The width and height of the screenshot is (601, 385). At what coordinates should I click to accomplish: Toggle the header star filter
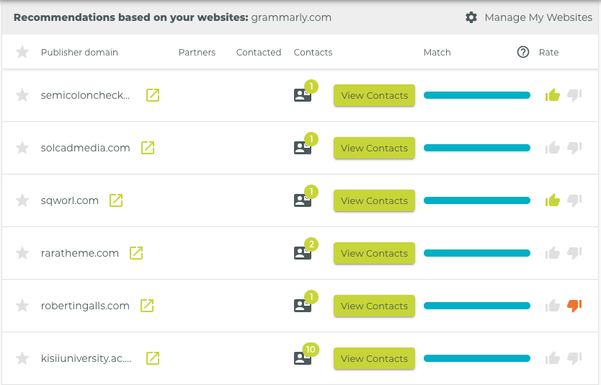22,52
